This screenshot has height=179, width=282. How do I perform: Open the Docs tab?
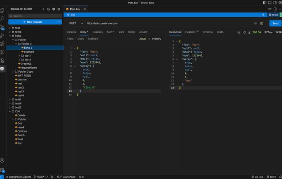coord(81,39)
